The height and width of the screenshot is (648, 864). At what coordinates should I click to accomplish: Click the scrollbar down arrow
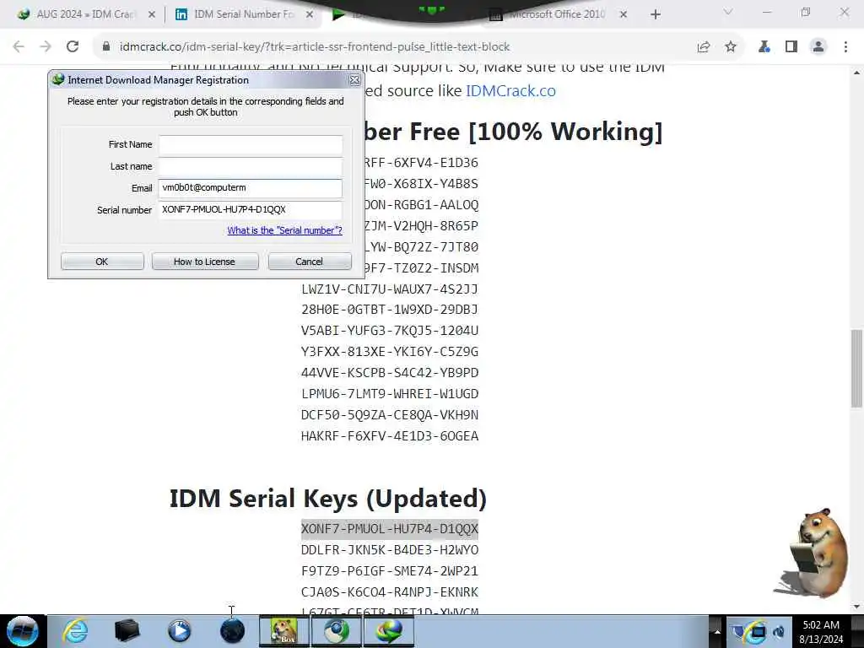coord(856,607)
